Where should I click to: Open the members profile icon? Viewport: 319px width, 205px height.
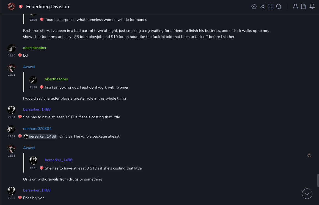tap(295, 7)
